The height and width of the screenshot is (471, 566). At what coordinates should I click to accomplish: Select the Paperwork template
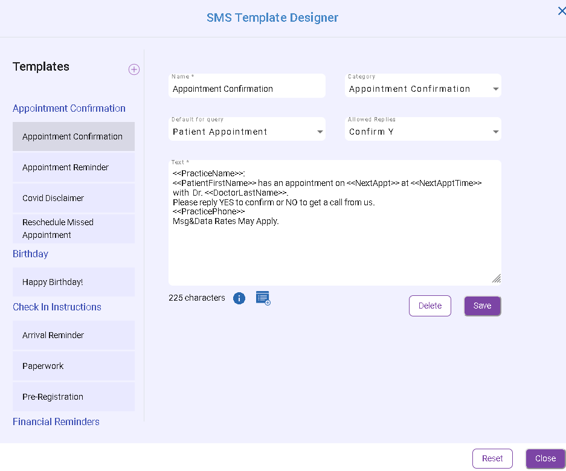click(x=74, y=366)
